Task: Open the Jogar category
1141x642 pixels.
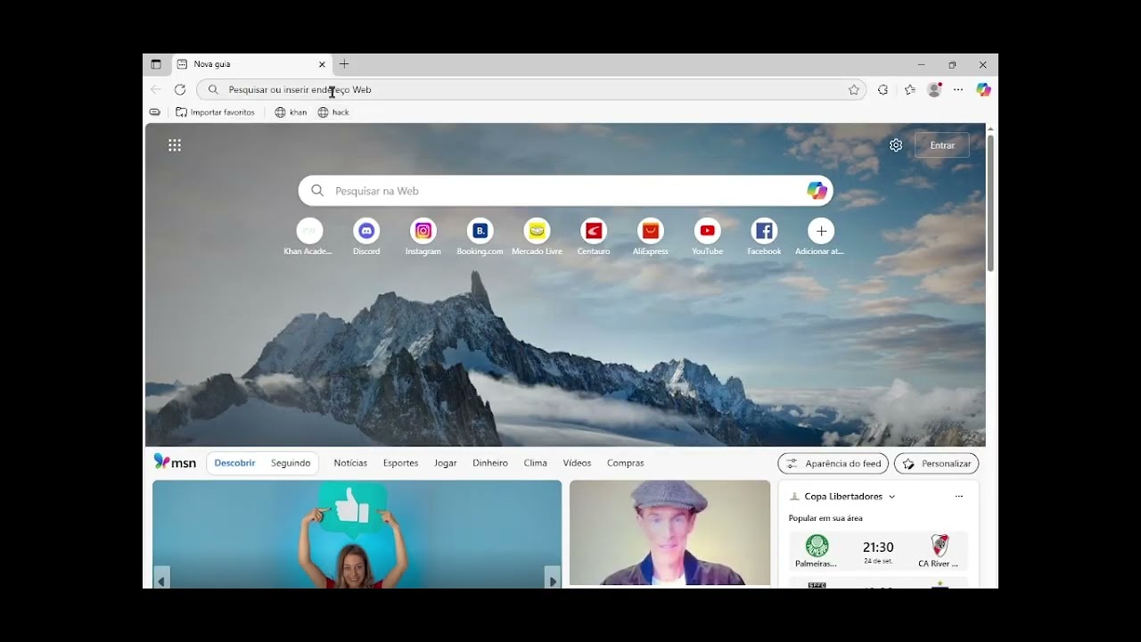Action: (446, 463)
